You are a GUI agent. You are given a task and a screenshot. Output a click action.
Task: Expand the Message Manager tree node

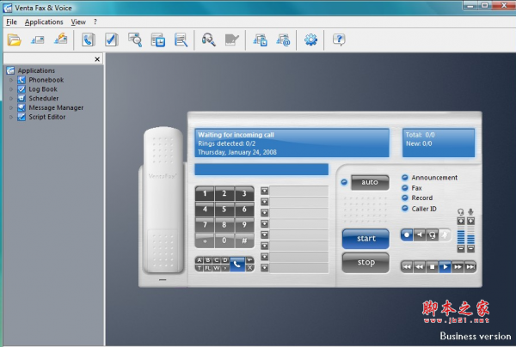pos(11,107)
